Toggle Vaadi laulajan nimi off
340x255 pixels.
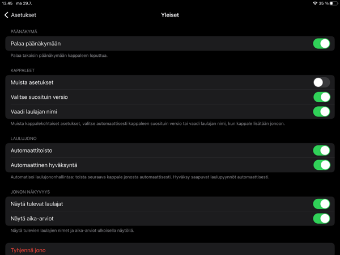pos(321,112)
